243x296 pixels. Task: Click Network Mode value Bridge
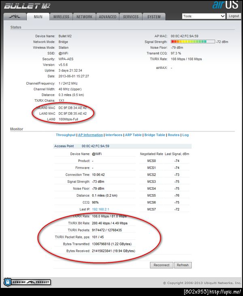coord(63,42)
